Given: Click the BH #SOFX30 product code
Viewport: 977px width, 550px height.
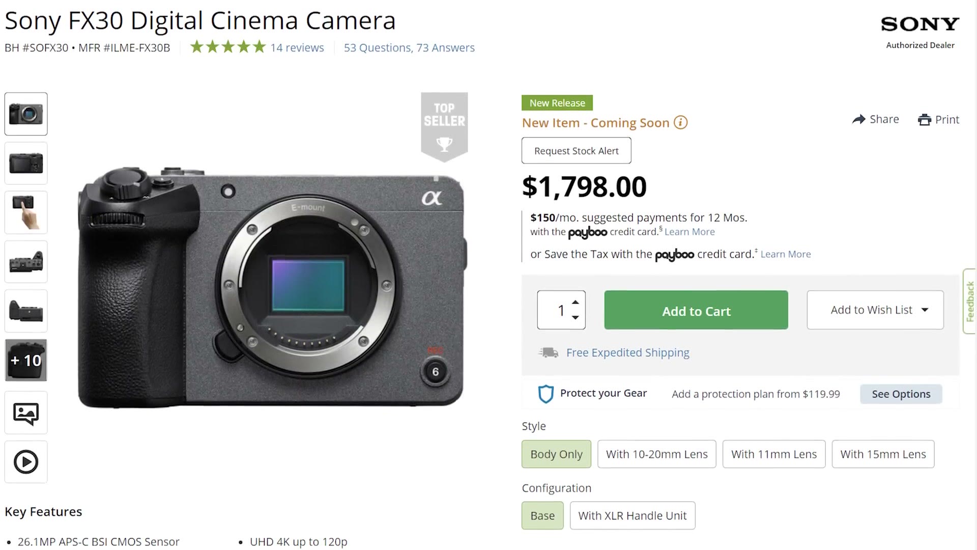Looking at the screenshot, I should coord(36,48).
